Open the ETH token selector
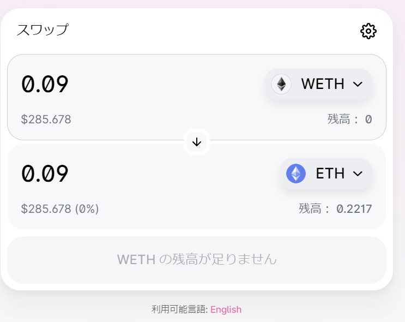The width and height of the screenshot is (405, 322). click(326, 174)
